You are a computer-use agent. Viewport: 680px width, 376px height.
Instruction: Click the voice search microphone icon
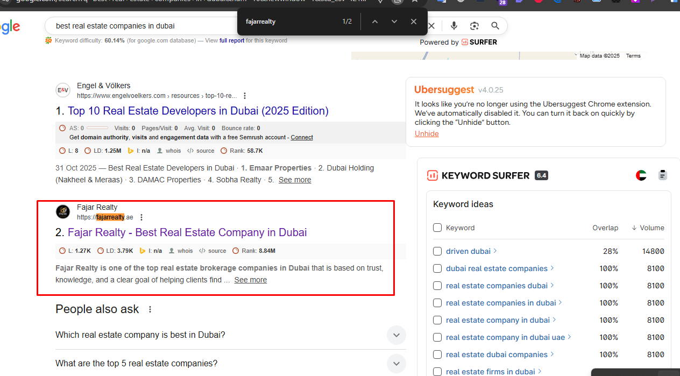[x=454, y=26]
